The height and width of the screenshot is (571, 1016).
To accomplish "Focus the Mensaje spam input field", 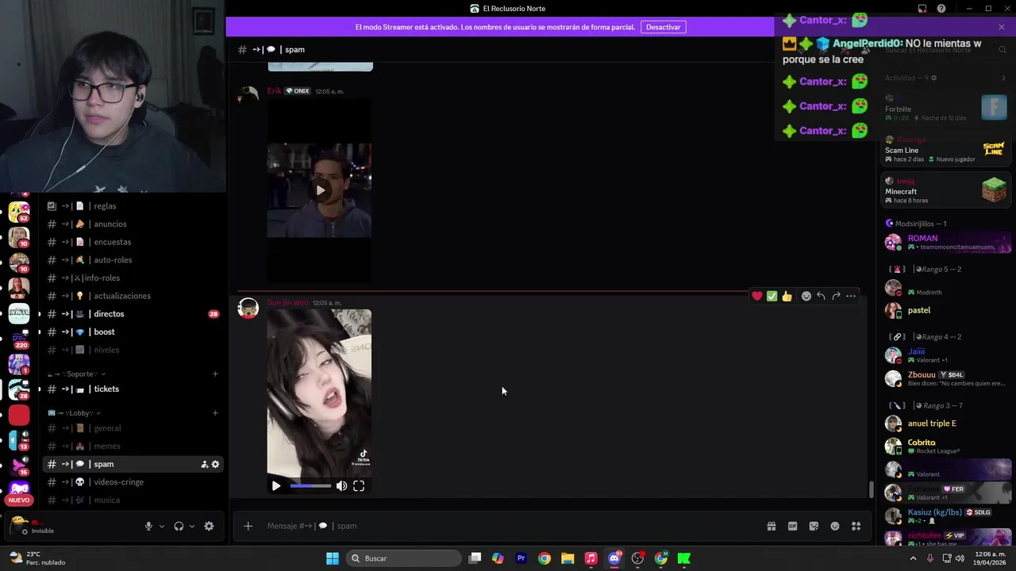I will click(x=508, y=526).
